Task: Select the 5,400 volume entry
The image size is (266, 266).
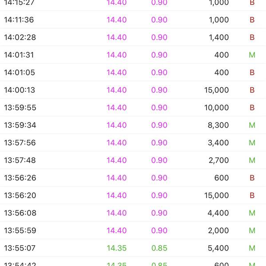Action: click(218, 248)
